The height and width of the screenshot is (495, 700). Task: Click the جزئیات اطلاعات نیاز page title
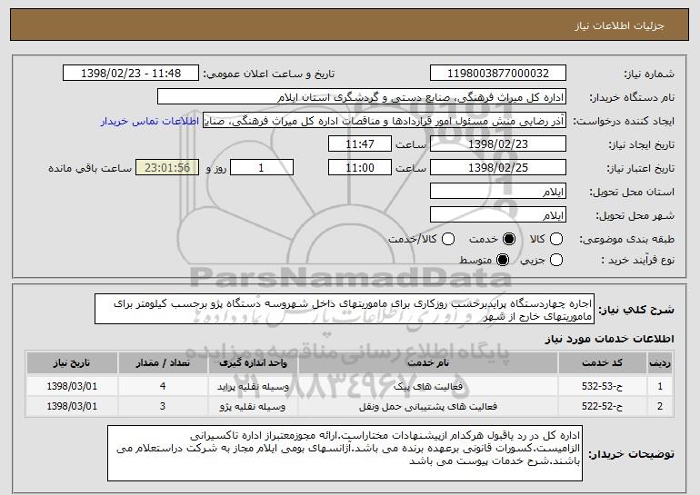(619, 25)
